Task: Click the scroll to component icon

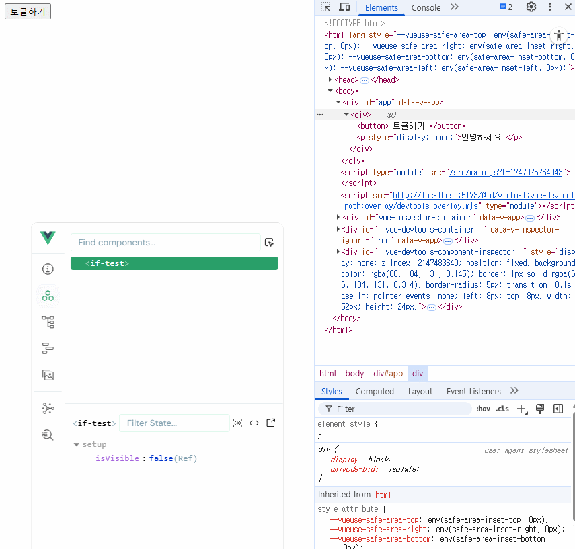Action: (x=237, y=423)
